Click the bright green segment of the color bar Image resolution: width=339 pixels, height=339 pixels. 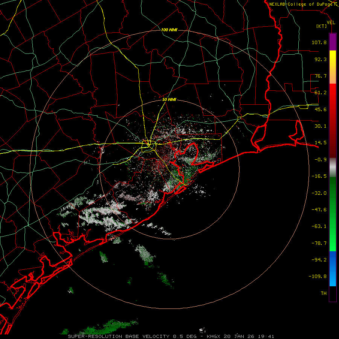pyautogui.click(x=333, y=214)
